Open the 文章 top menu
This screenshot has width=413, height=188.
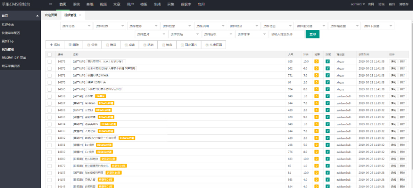(x=117, y=4)
